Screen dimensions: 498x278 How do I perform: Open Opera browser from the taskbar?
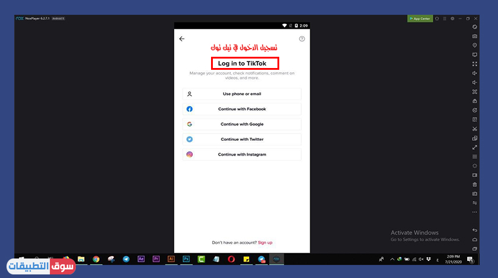click(x=231, y=259)
